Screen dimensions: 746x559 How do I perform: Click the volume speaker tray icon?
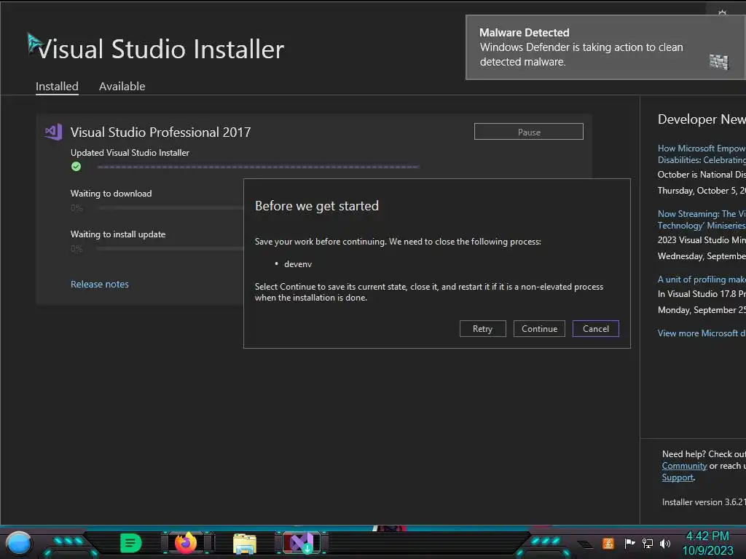pos(664,543)
